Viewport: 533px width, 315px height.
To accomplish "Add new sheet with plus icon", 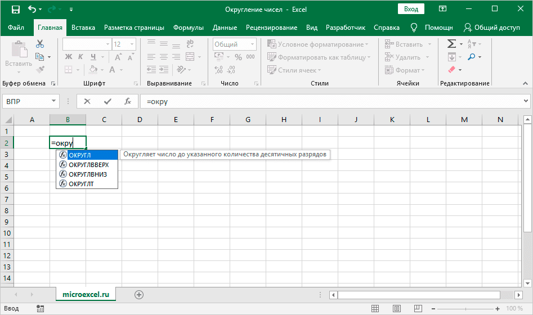I will (139, 294).
